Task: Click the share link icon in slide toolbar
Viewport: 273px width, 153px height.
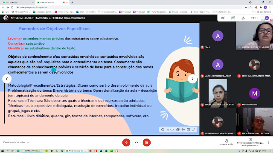Action: tap(178, 130)
